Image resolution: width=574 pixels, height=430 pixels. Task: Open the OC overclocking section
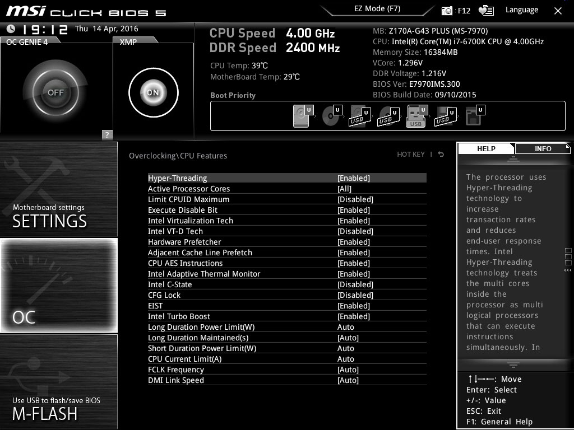[58, 285]
